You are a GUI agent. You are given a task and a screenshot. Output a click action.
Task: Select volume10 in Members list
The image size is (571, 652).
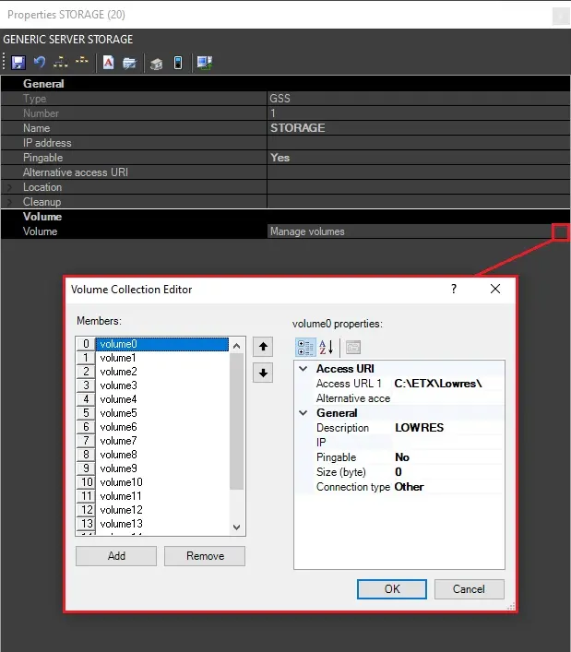(121, 482)
